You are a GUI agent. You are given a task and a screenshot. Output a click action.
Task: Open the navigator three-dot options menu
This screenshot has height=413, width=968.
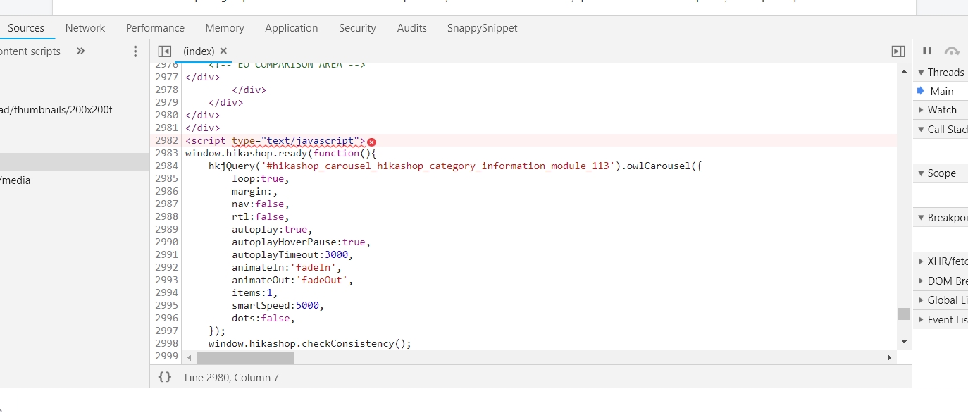pyautogui.click(x=136, y=51)
